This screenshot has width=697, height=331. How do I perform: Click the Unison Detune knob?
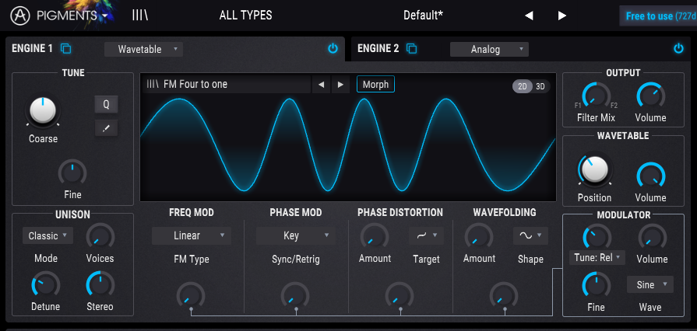[45, 285]
